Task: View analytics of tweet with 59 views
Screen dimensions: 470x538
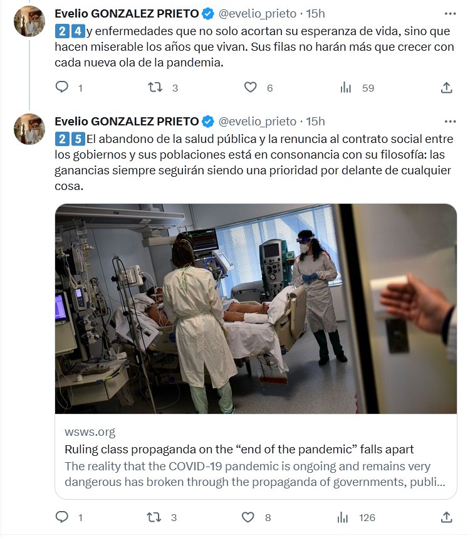Action: [346, 88]
